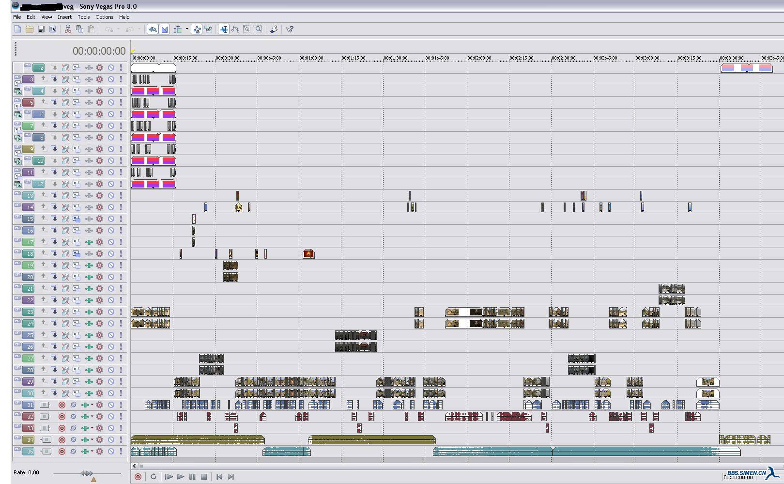Screen dimensions: 784x484
Task: Open parent composite mode under track 3
Action: click(18, 91)
